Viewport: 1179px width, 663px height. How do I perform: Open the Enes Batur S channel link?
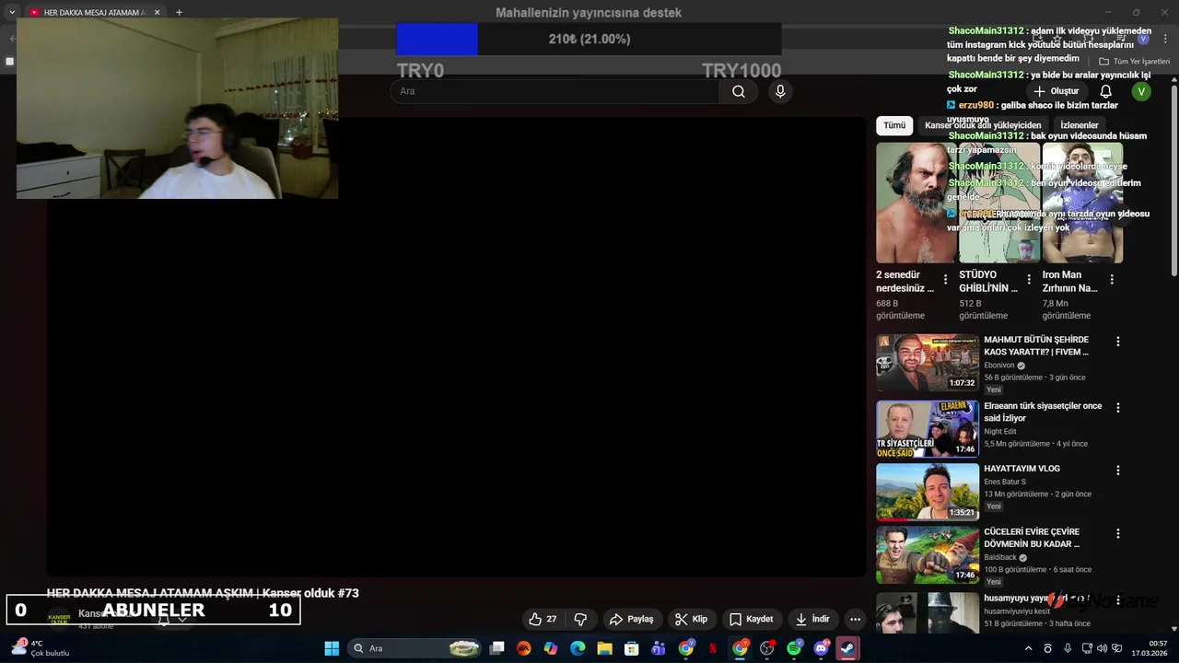point(1005,482)
